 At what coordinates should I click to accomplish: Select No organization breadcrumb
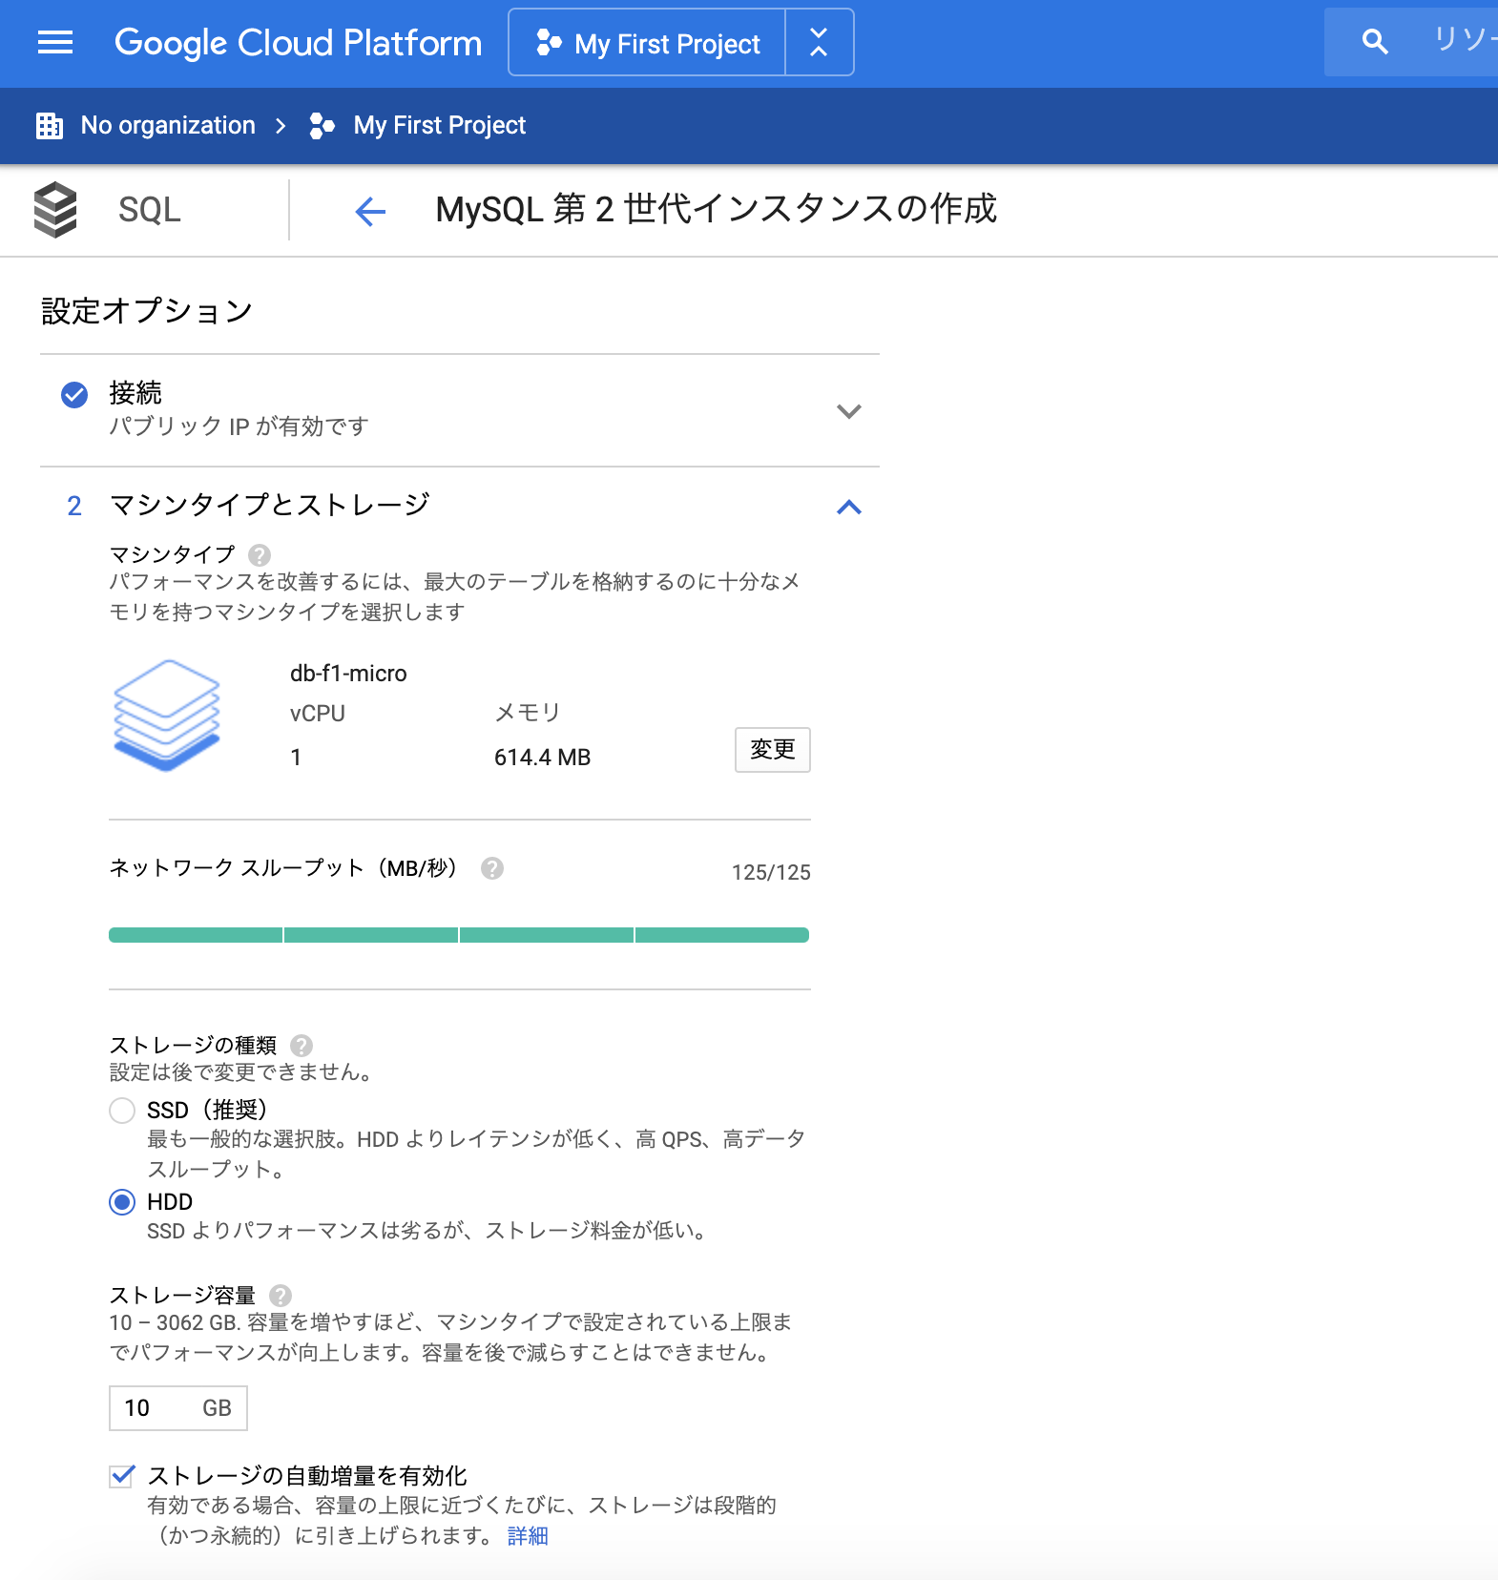pos(168,126)
